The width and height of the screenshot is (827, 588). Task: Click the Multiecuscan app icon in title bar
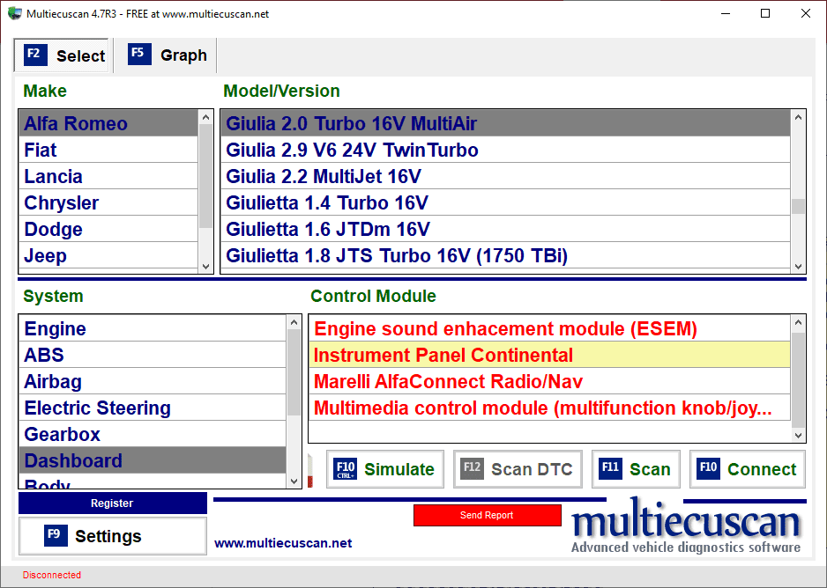pyautogui.click(x=15, y=14)
